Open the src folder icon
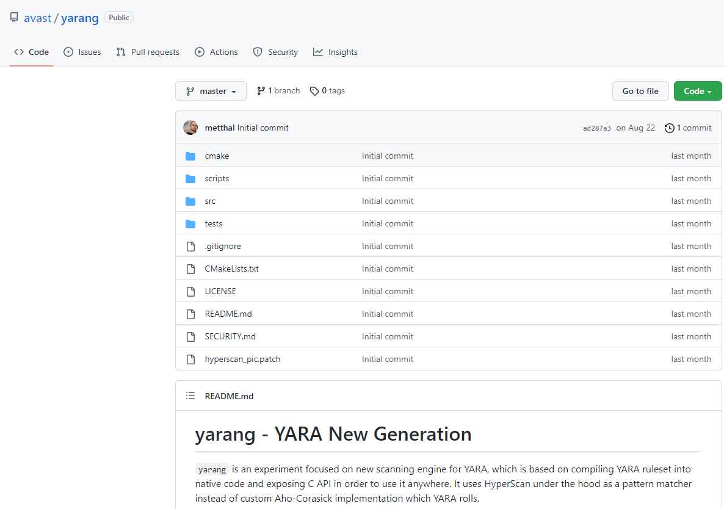Image resolution: width=724 pixels, height=509 pixels. point(190,201)
